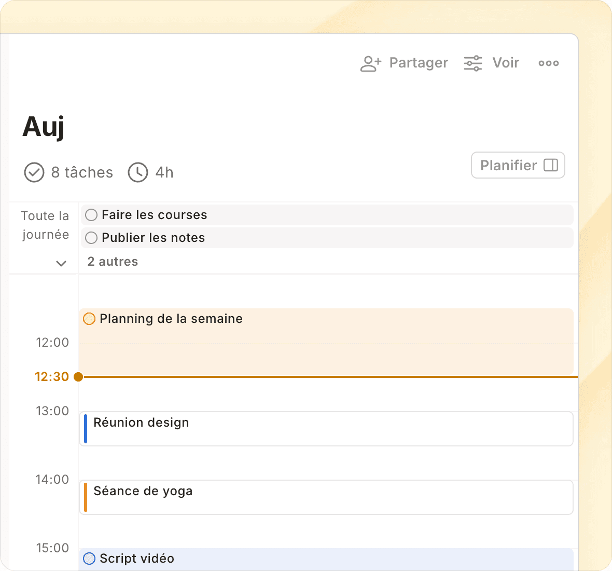
Task: Complete the Planning de la semaine task
Action: click(89, 319)
